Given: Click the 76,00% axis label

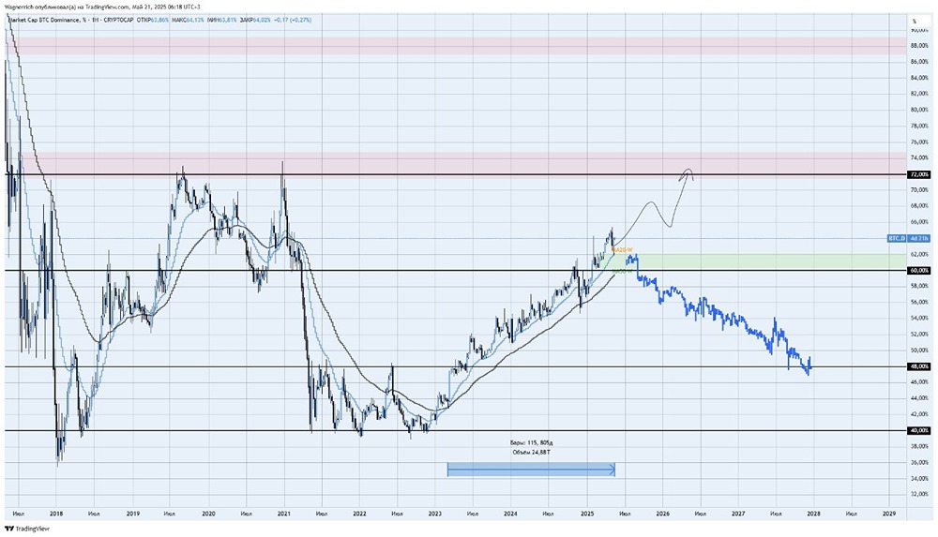Looking at the screenshot, I should point(919,142).
